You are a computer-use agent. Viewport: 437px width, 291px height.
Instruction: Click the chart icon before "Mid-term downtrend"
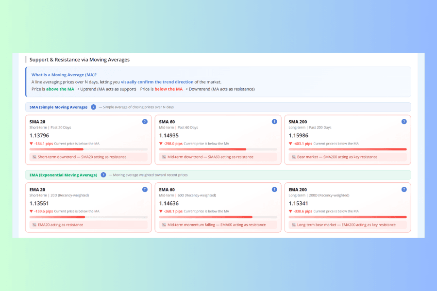tap(164, 157)
